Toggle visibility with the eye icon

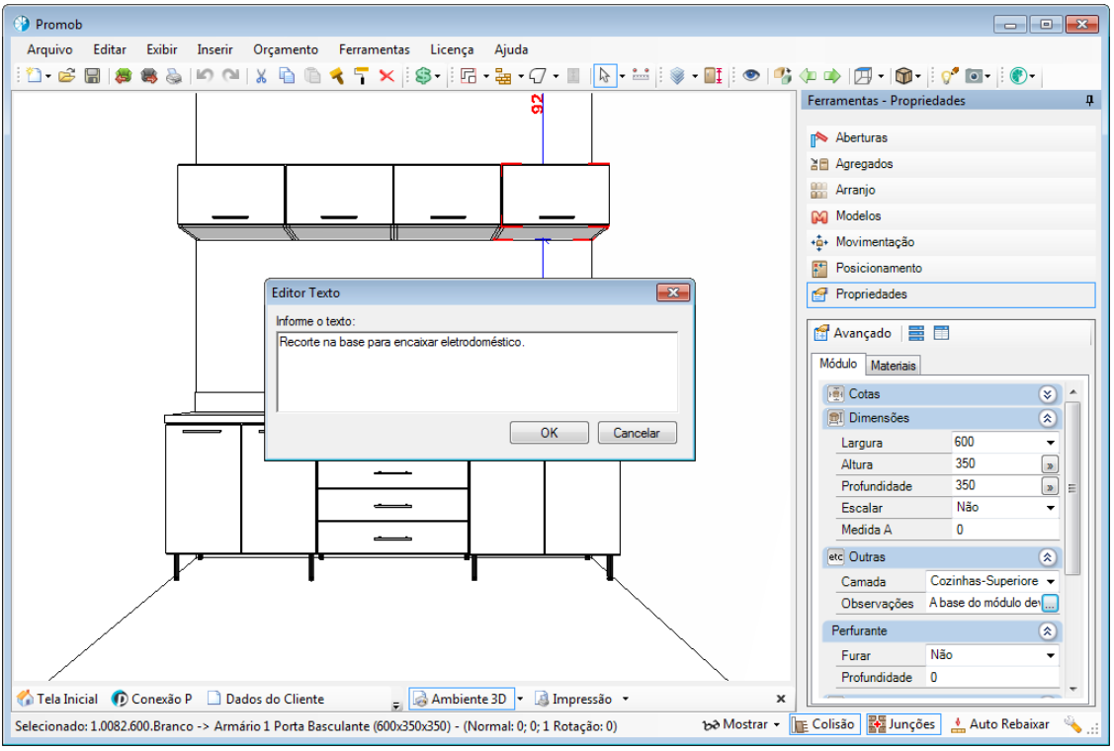coord(751,75)
